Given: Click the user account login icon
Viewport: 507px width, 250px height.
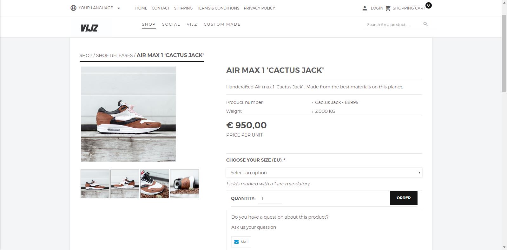Looking at the screenshot, I should tap(365, 8).
